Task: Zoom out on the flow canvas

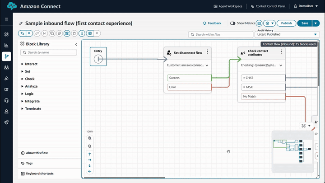Action: (x=89, y=146)
